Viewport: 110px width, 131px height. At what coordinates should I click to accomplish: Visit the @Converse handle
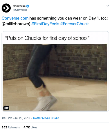(20, 10)
